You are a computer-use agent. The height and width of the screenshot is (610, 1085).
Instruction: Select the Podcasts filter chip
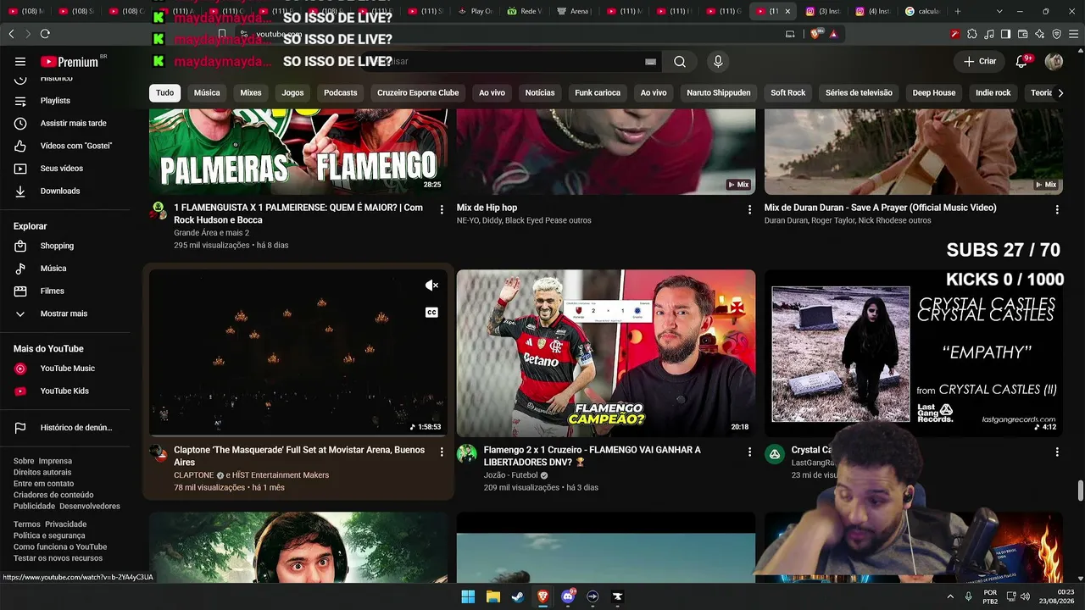(x=341, y=93)
